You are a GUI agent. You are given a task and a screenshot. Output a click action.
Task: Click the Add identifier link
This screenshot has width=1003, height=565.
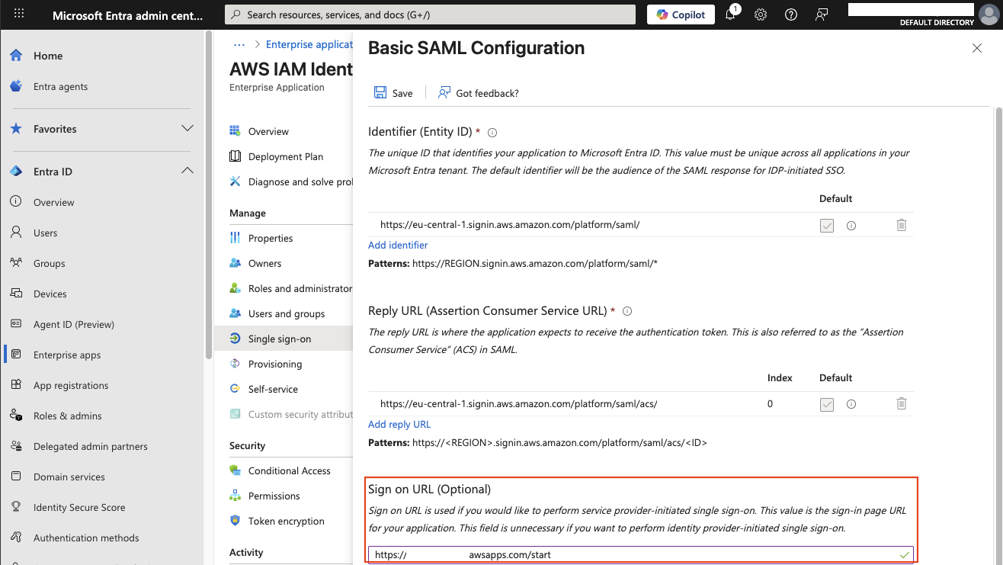coord(398,245)
